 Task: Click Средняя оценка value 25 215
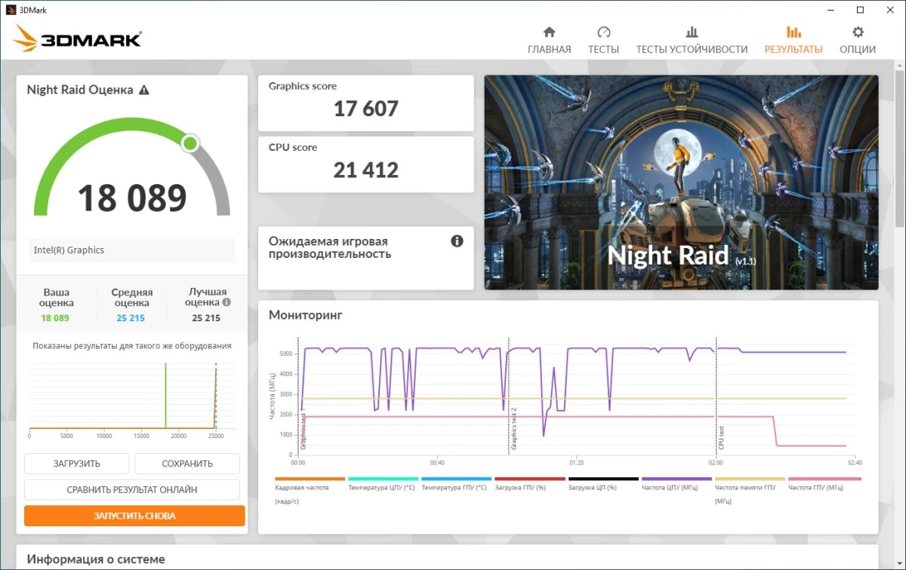(x=131, y=318)
